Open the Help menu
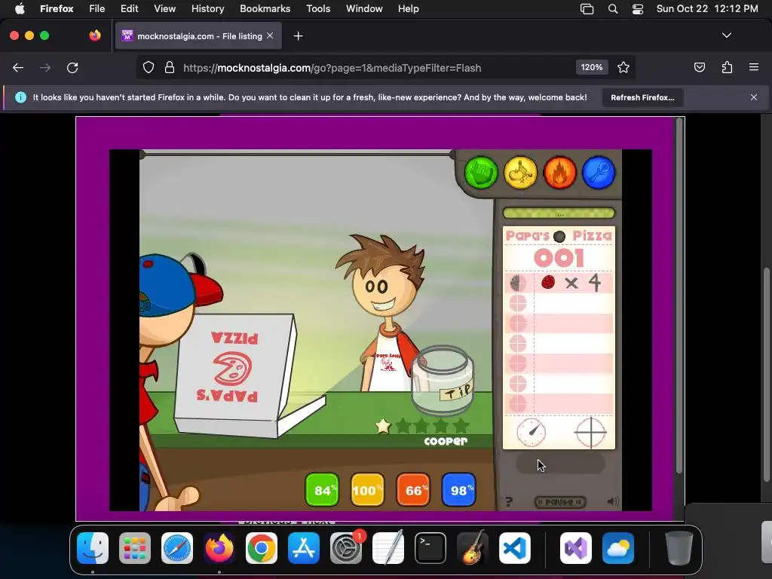 click(x=408, y=9)
